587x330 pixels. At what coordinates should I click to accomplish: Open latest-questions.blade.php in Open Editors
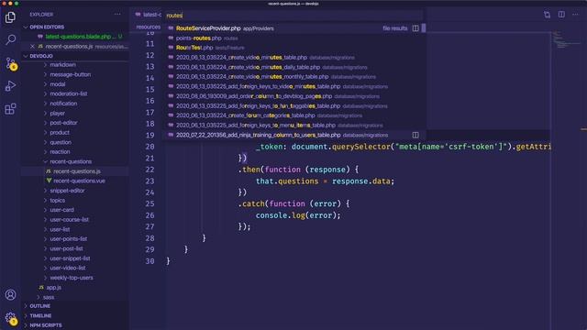click(x=75, y=37)
